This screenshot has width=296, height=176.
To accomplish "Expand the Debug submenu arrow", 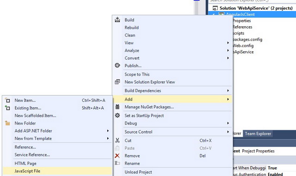I will click(228, 123).
